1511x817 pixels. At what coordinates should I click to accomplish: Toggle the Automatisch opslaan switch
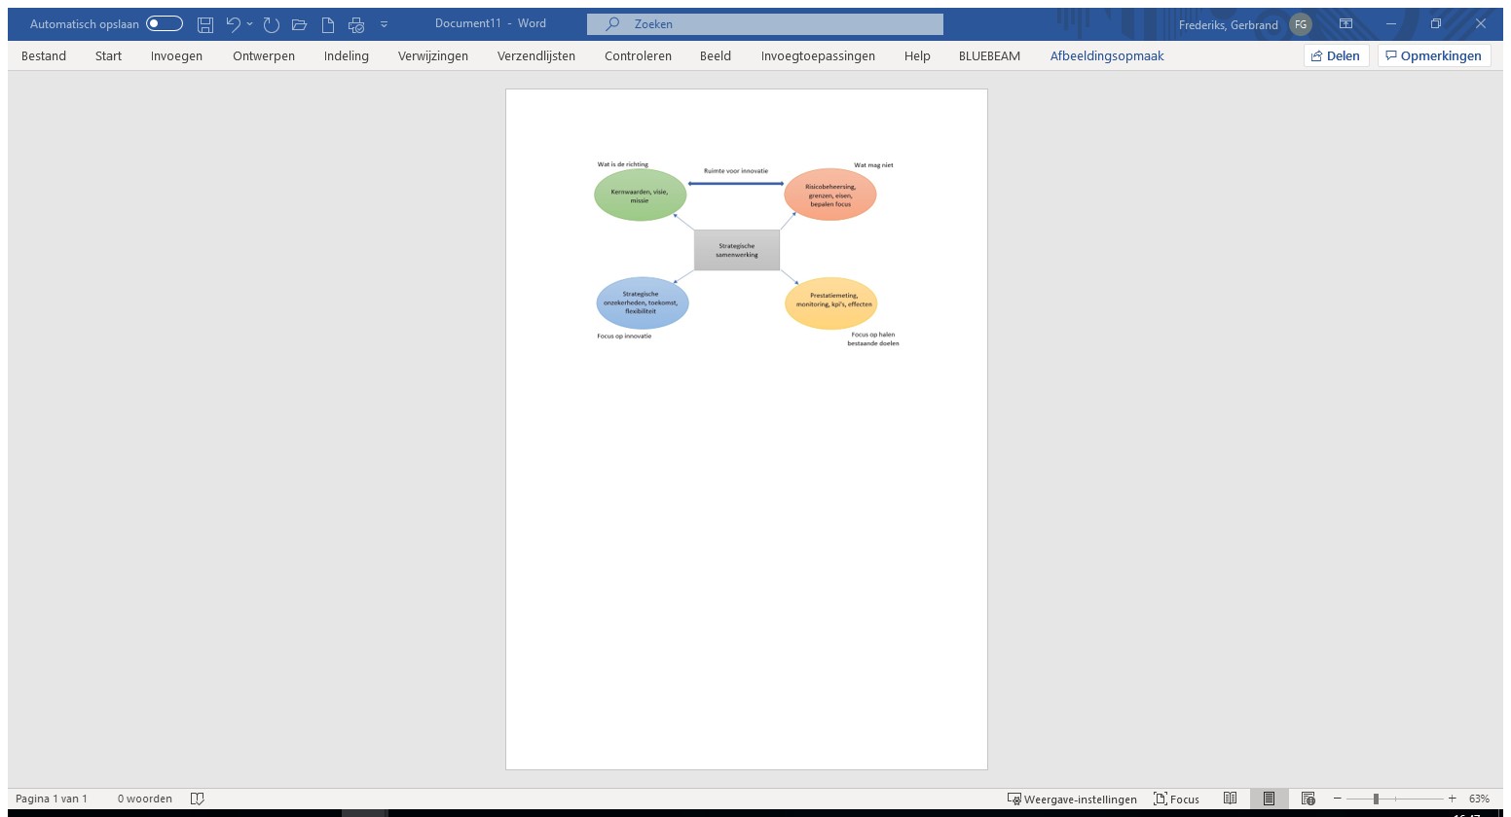point(165,24)
